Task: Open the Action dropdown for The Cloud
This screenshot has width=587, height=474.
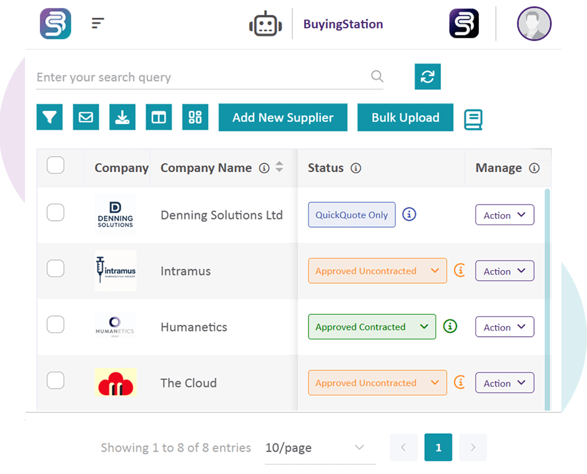Action: click(505, 383)
